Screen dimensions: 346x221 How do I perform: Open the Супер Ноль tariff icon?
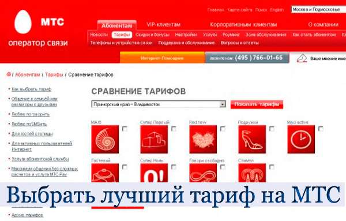coord(154,173)
